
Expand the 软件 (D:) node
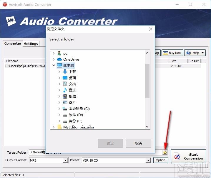coord(59,115)
